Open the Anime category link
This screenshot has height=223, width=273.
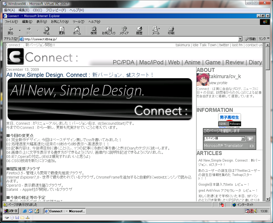tap(192, 62)
